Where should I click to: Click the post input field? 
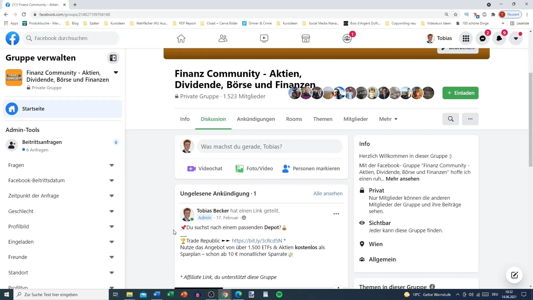click(269, 146)
